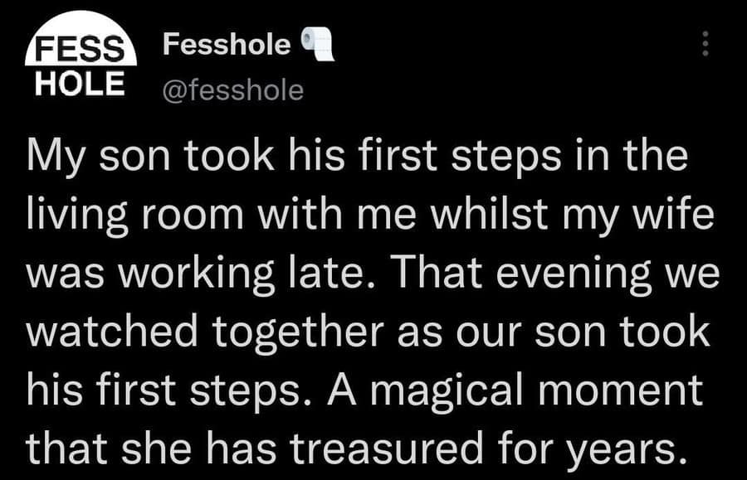Click the line starting "living room with me"
Screen dimensions: 747x480
[370, 216]
